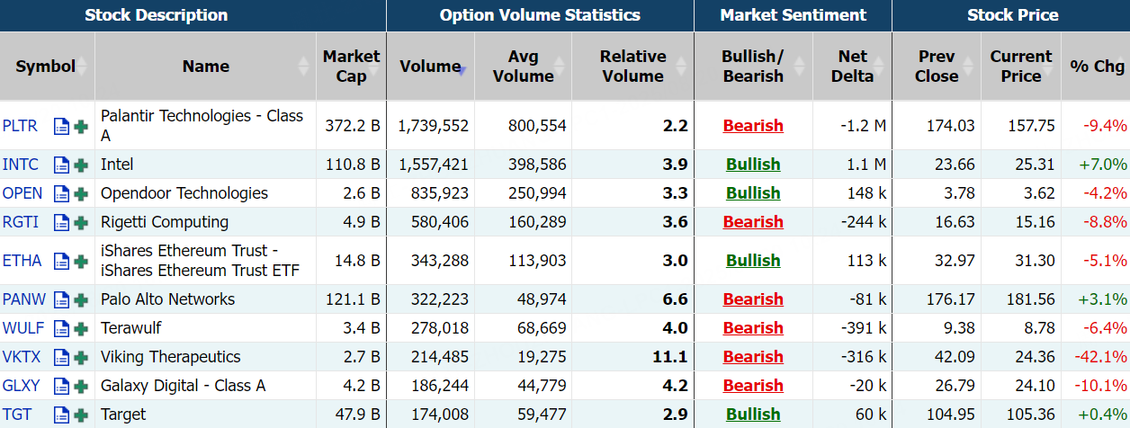
Task: Click Bearish sentiment link for Rigetti Computing
Action: (x=753, y=222)
